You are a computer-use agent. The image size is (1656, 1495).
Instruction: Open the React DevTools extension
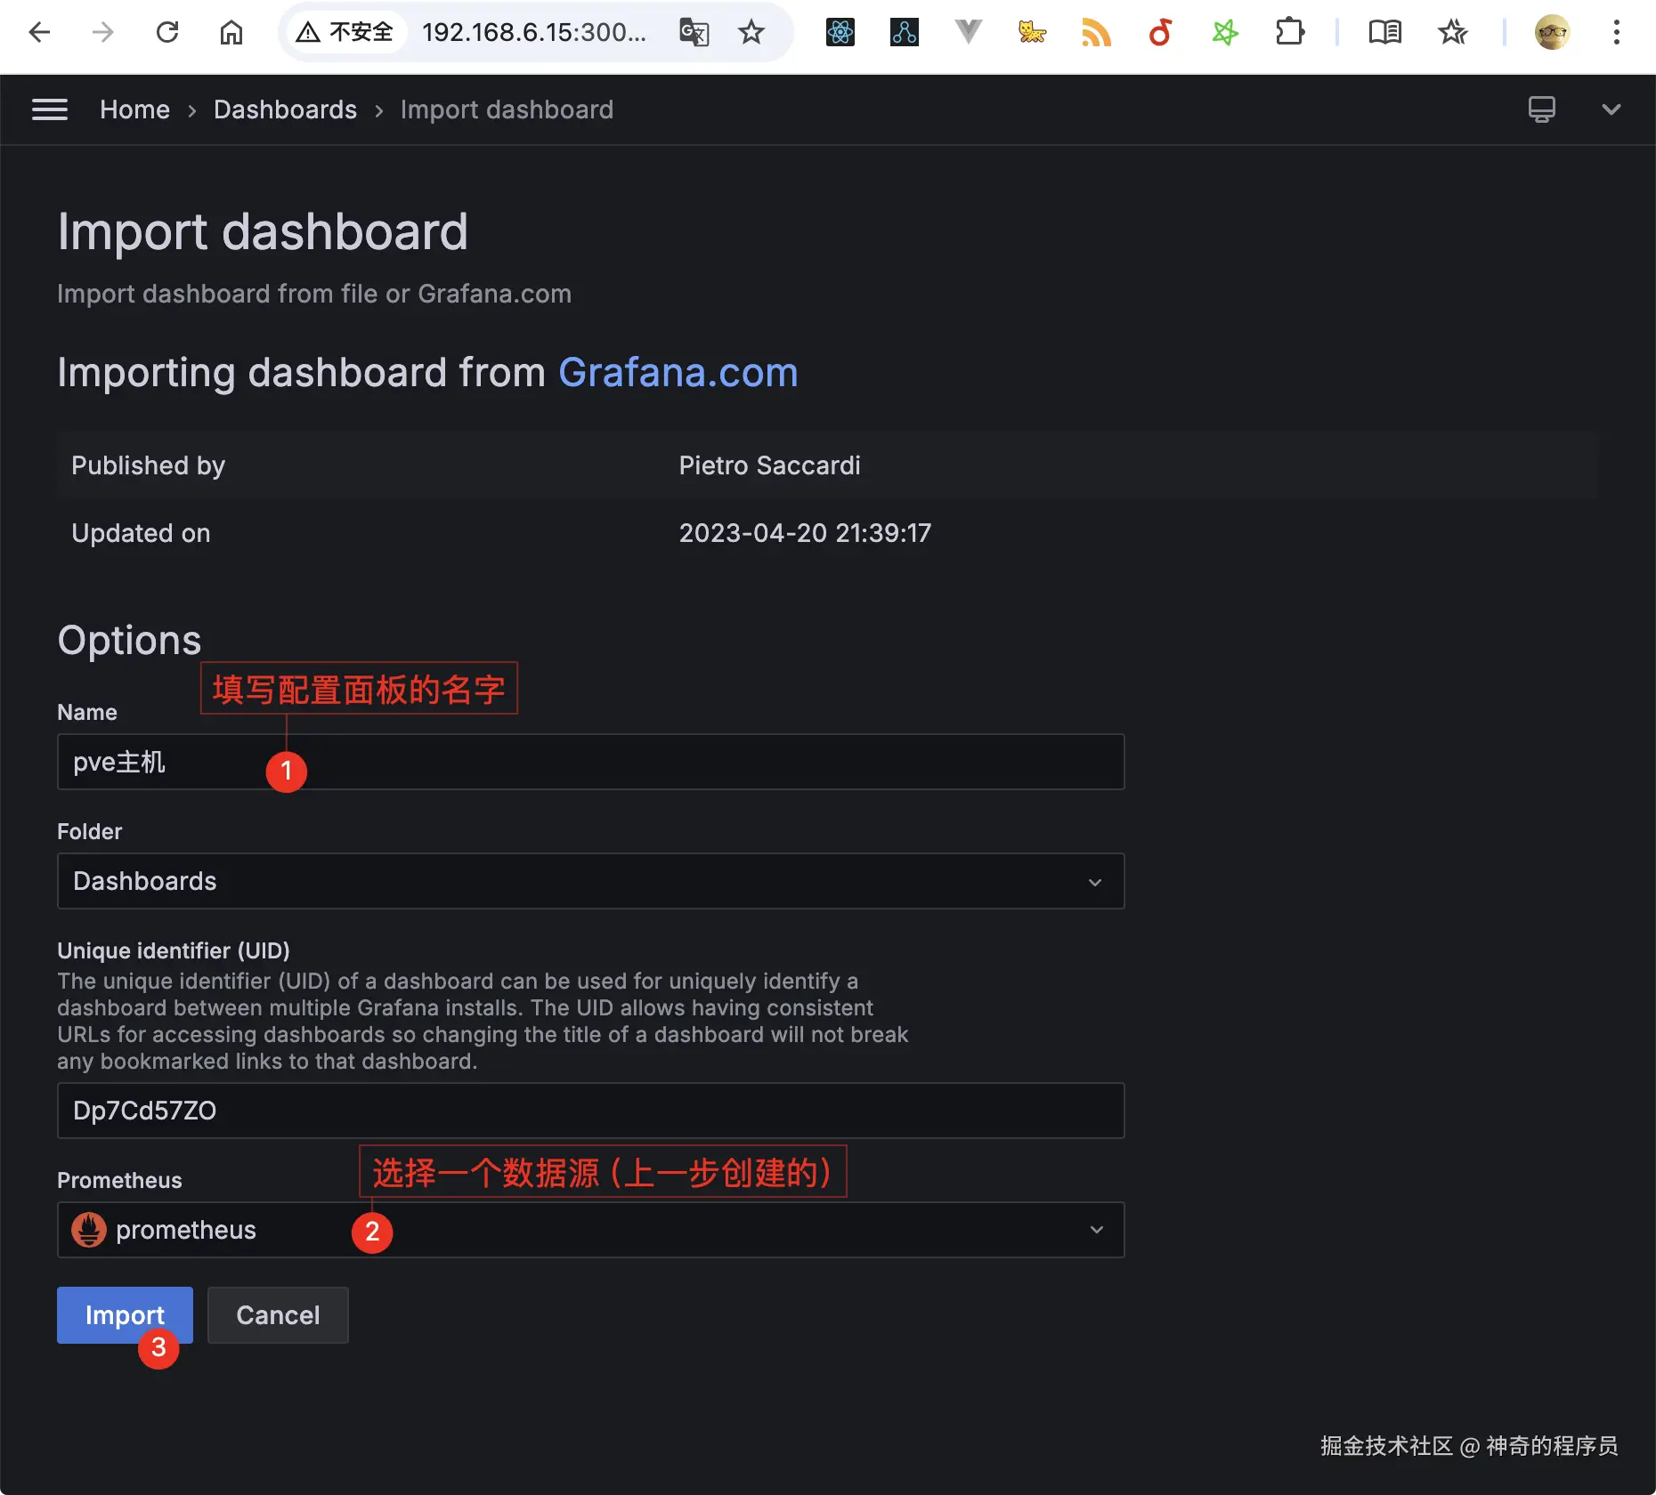click(840, 33)
